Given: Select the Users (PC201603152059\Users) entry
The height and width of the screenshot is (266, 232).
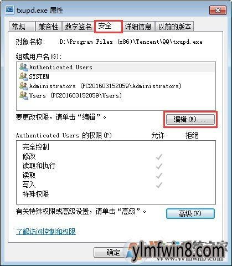Looking at the screenshot, I should (x=116, y=95).
